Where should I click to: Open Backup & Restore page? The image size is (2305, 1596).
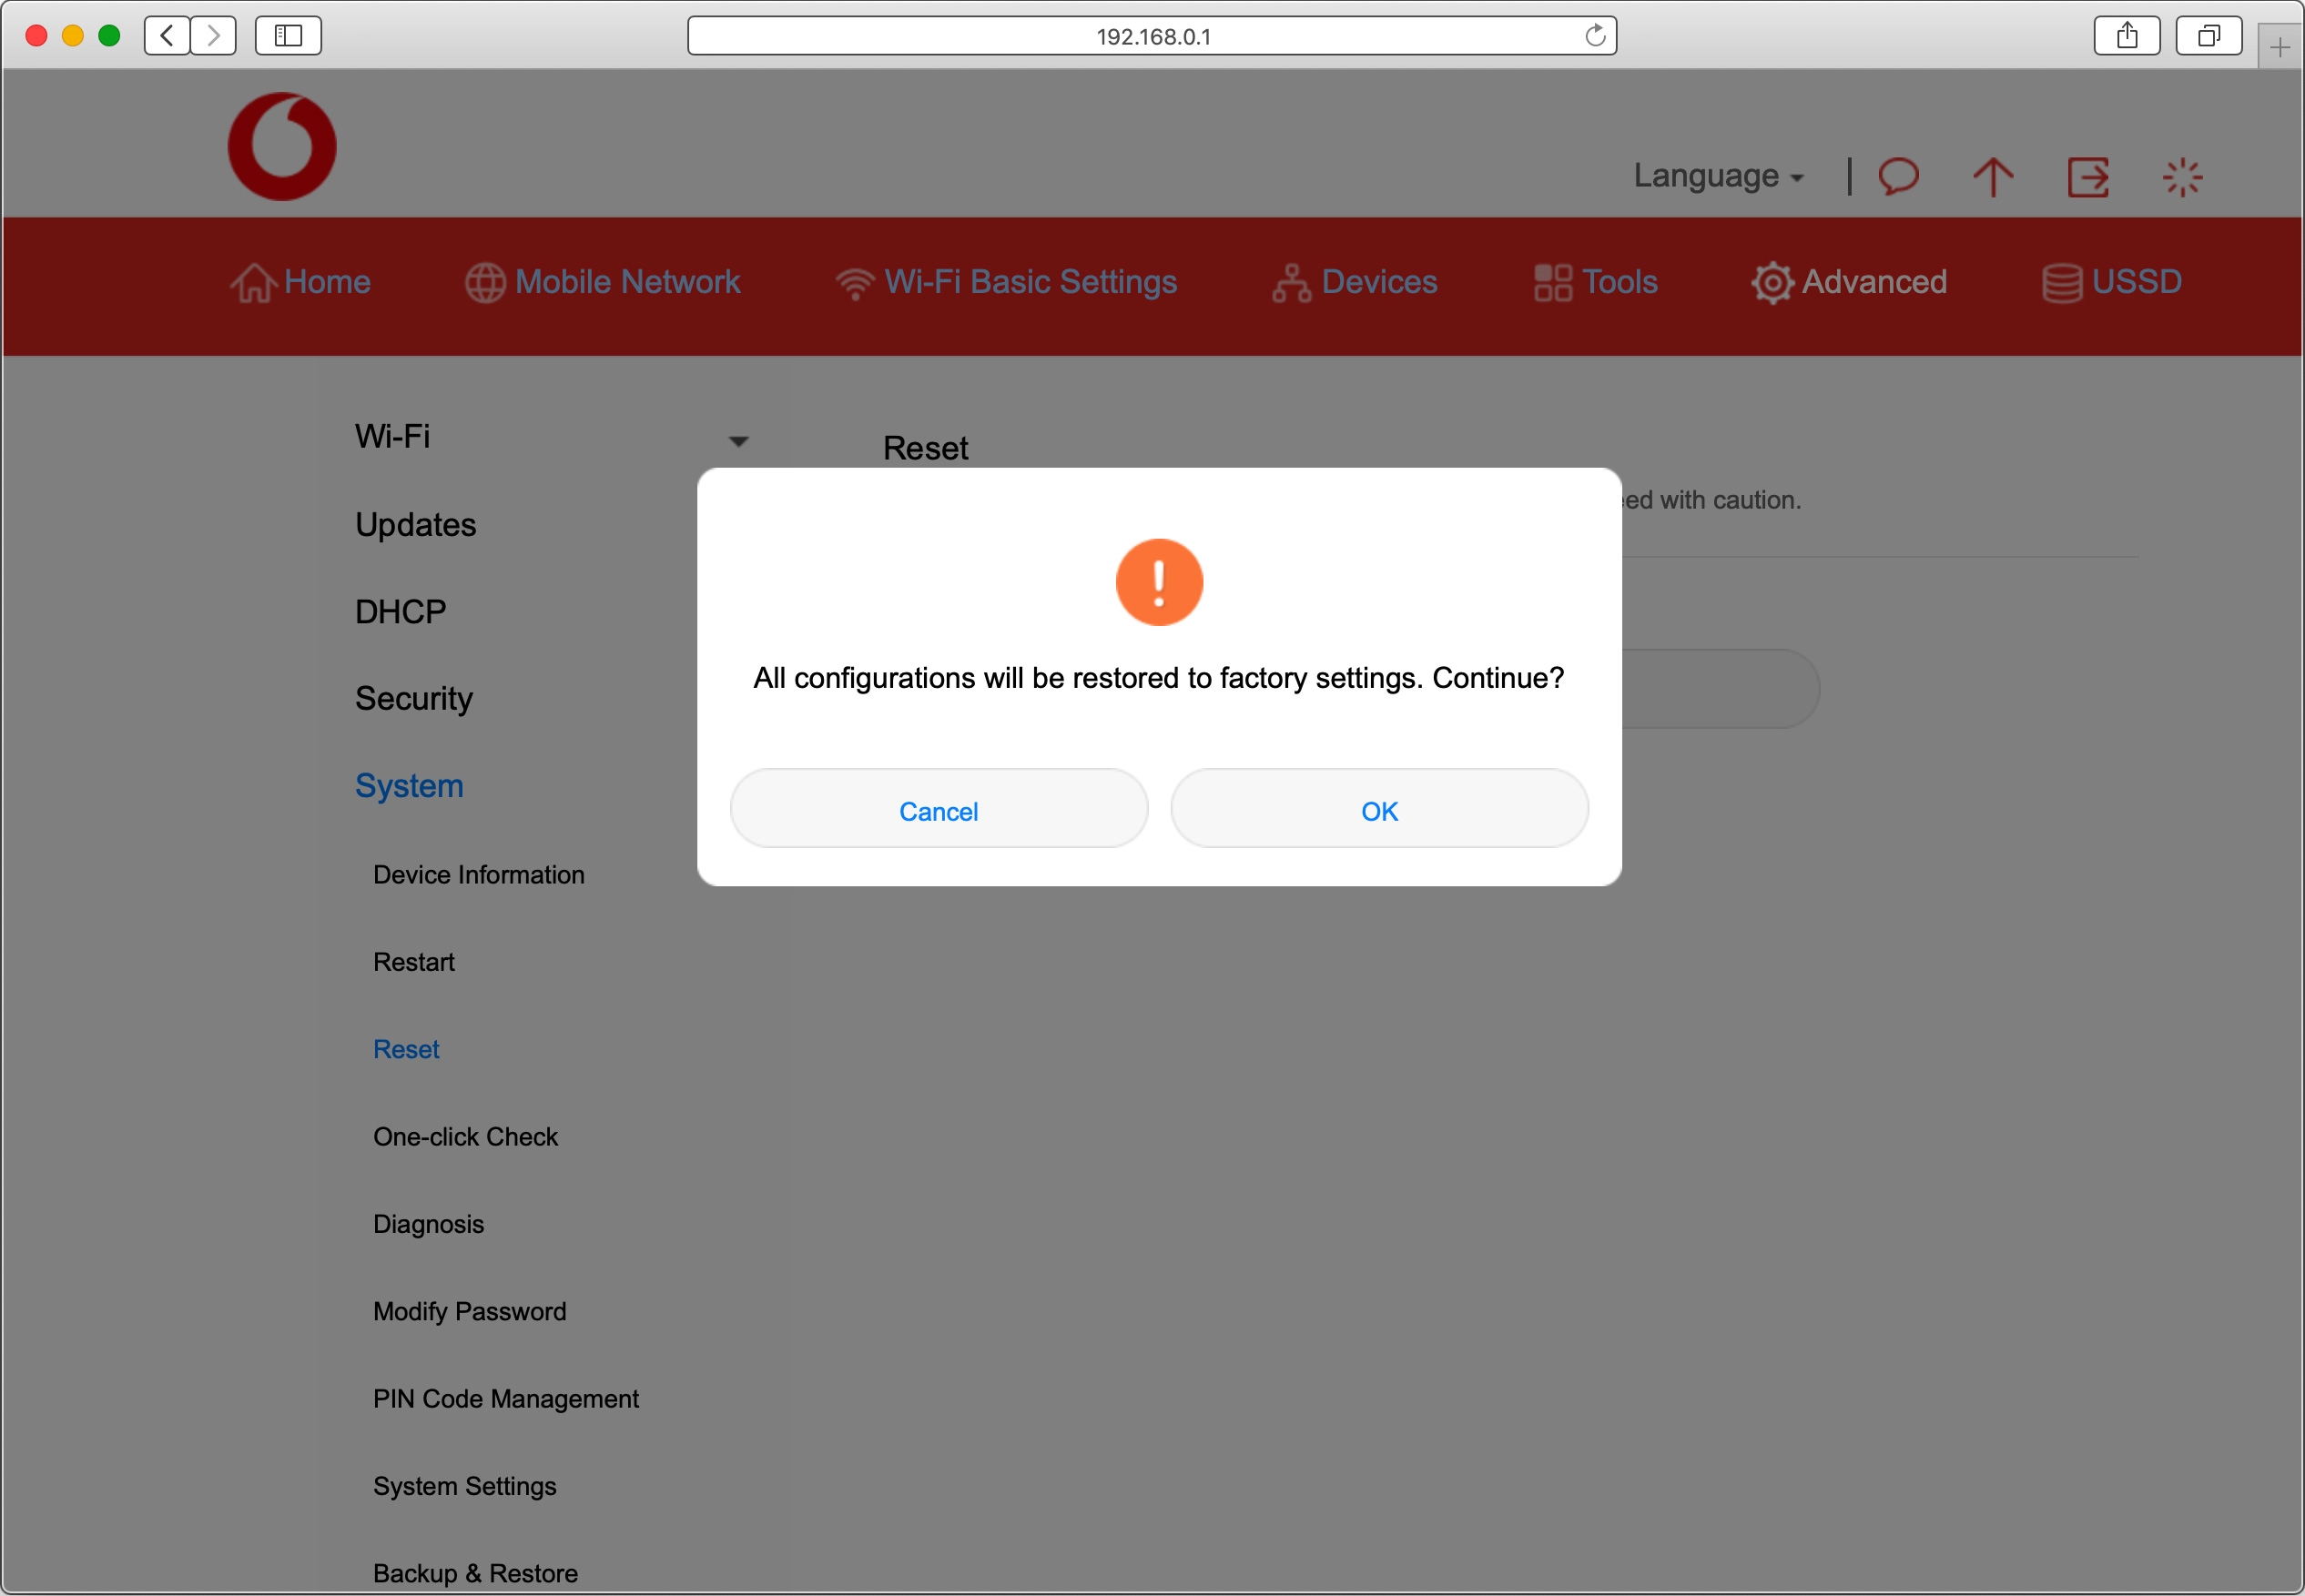click(x=475, y=1573)
